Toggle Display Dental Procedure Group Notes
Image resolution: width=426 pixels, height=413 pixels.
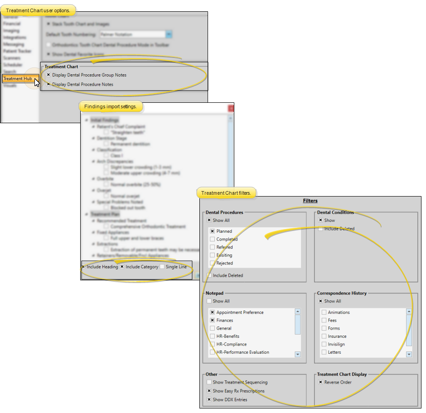pos(48,75)
